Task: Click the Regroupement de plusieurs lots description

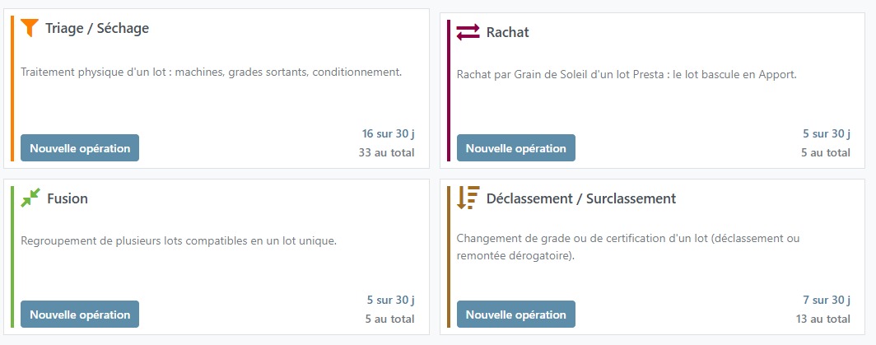Action: pyautogui.click(x=179, y=241)
